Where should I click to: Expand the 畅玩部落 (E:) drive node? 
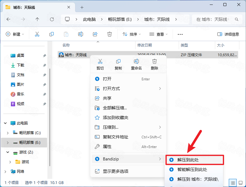[8, 143]
